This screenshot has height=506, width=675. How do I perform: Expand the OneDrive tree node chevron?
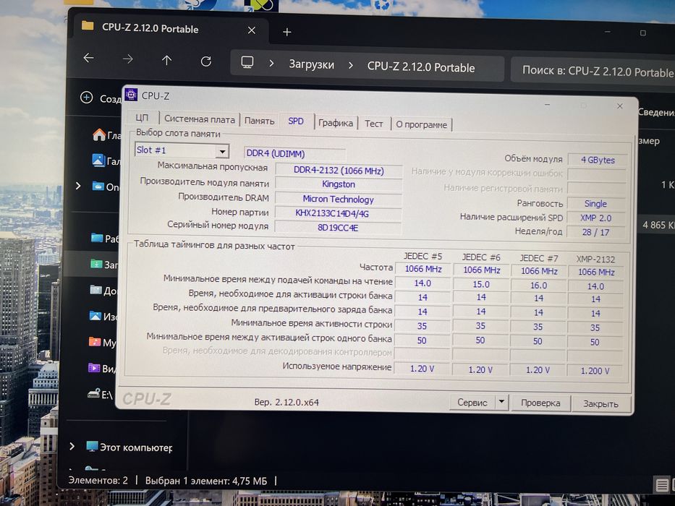pyautogui.click(x=78, y=186)
